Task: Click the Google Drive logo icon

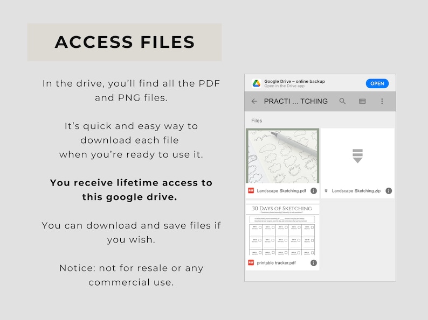Action: coord(256,83)
